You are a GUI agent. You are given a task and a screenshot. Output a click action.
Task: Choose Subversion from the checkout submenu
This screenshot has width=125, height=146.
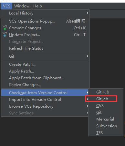point(107,126)
